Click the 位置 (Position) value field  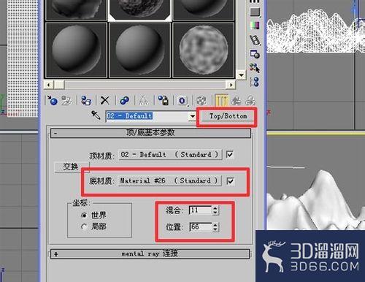coord(201,227)
